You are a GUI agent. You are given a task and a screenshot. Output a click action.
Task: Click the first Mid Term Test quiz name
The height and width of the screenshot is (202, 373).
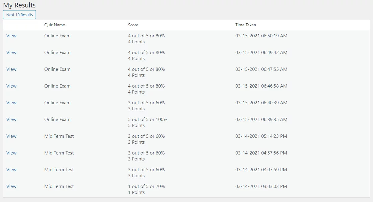point(59,136)
